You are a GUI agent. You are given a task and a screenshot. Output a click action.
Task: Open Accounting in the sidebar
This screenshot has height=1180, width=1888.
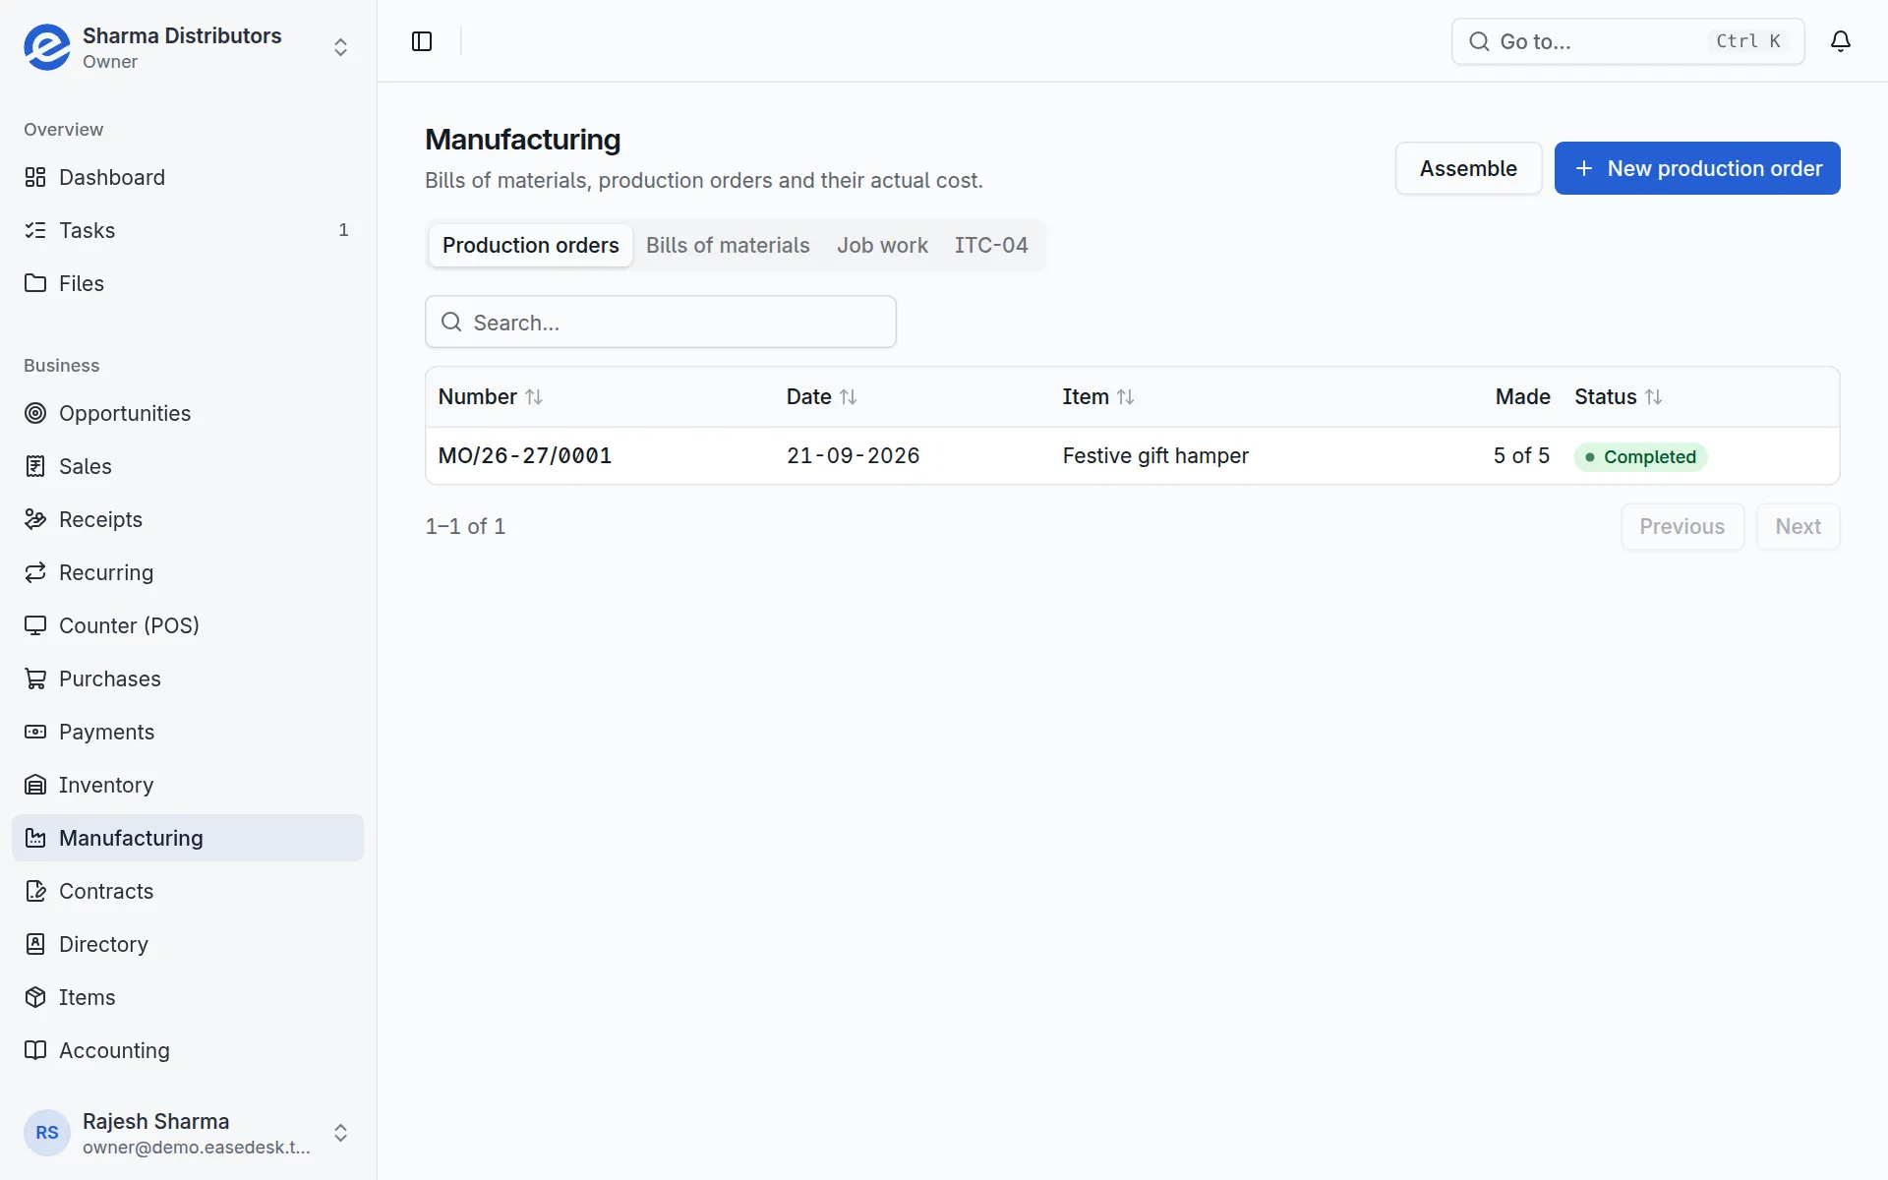[x=188, y=1050]
